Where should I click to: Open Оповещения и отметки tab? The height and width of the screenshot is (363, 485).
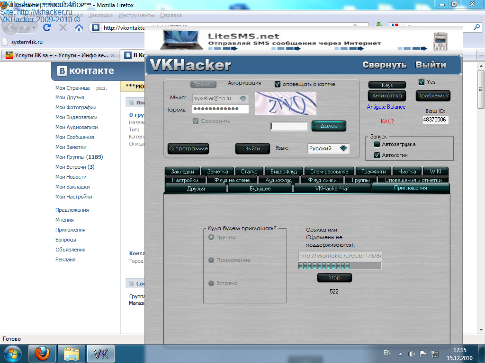[x=413, y=180]
